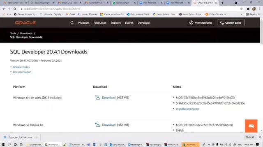The width and height of the screenshot is (263, 147).
Task: Click the ENG language indicator
Action: click(240, 145)
